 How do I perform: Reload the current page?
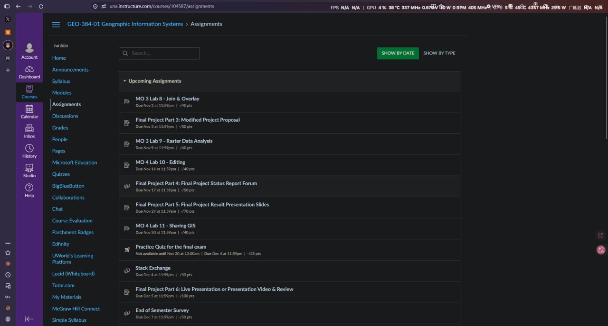(41, 7)
